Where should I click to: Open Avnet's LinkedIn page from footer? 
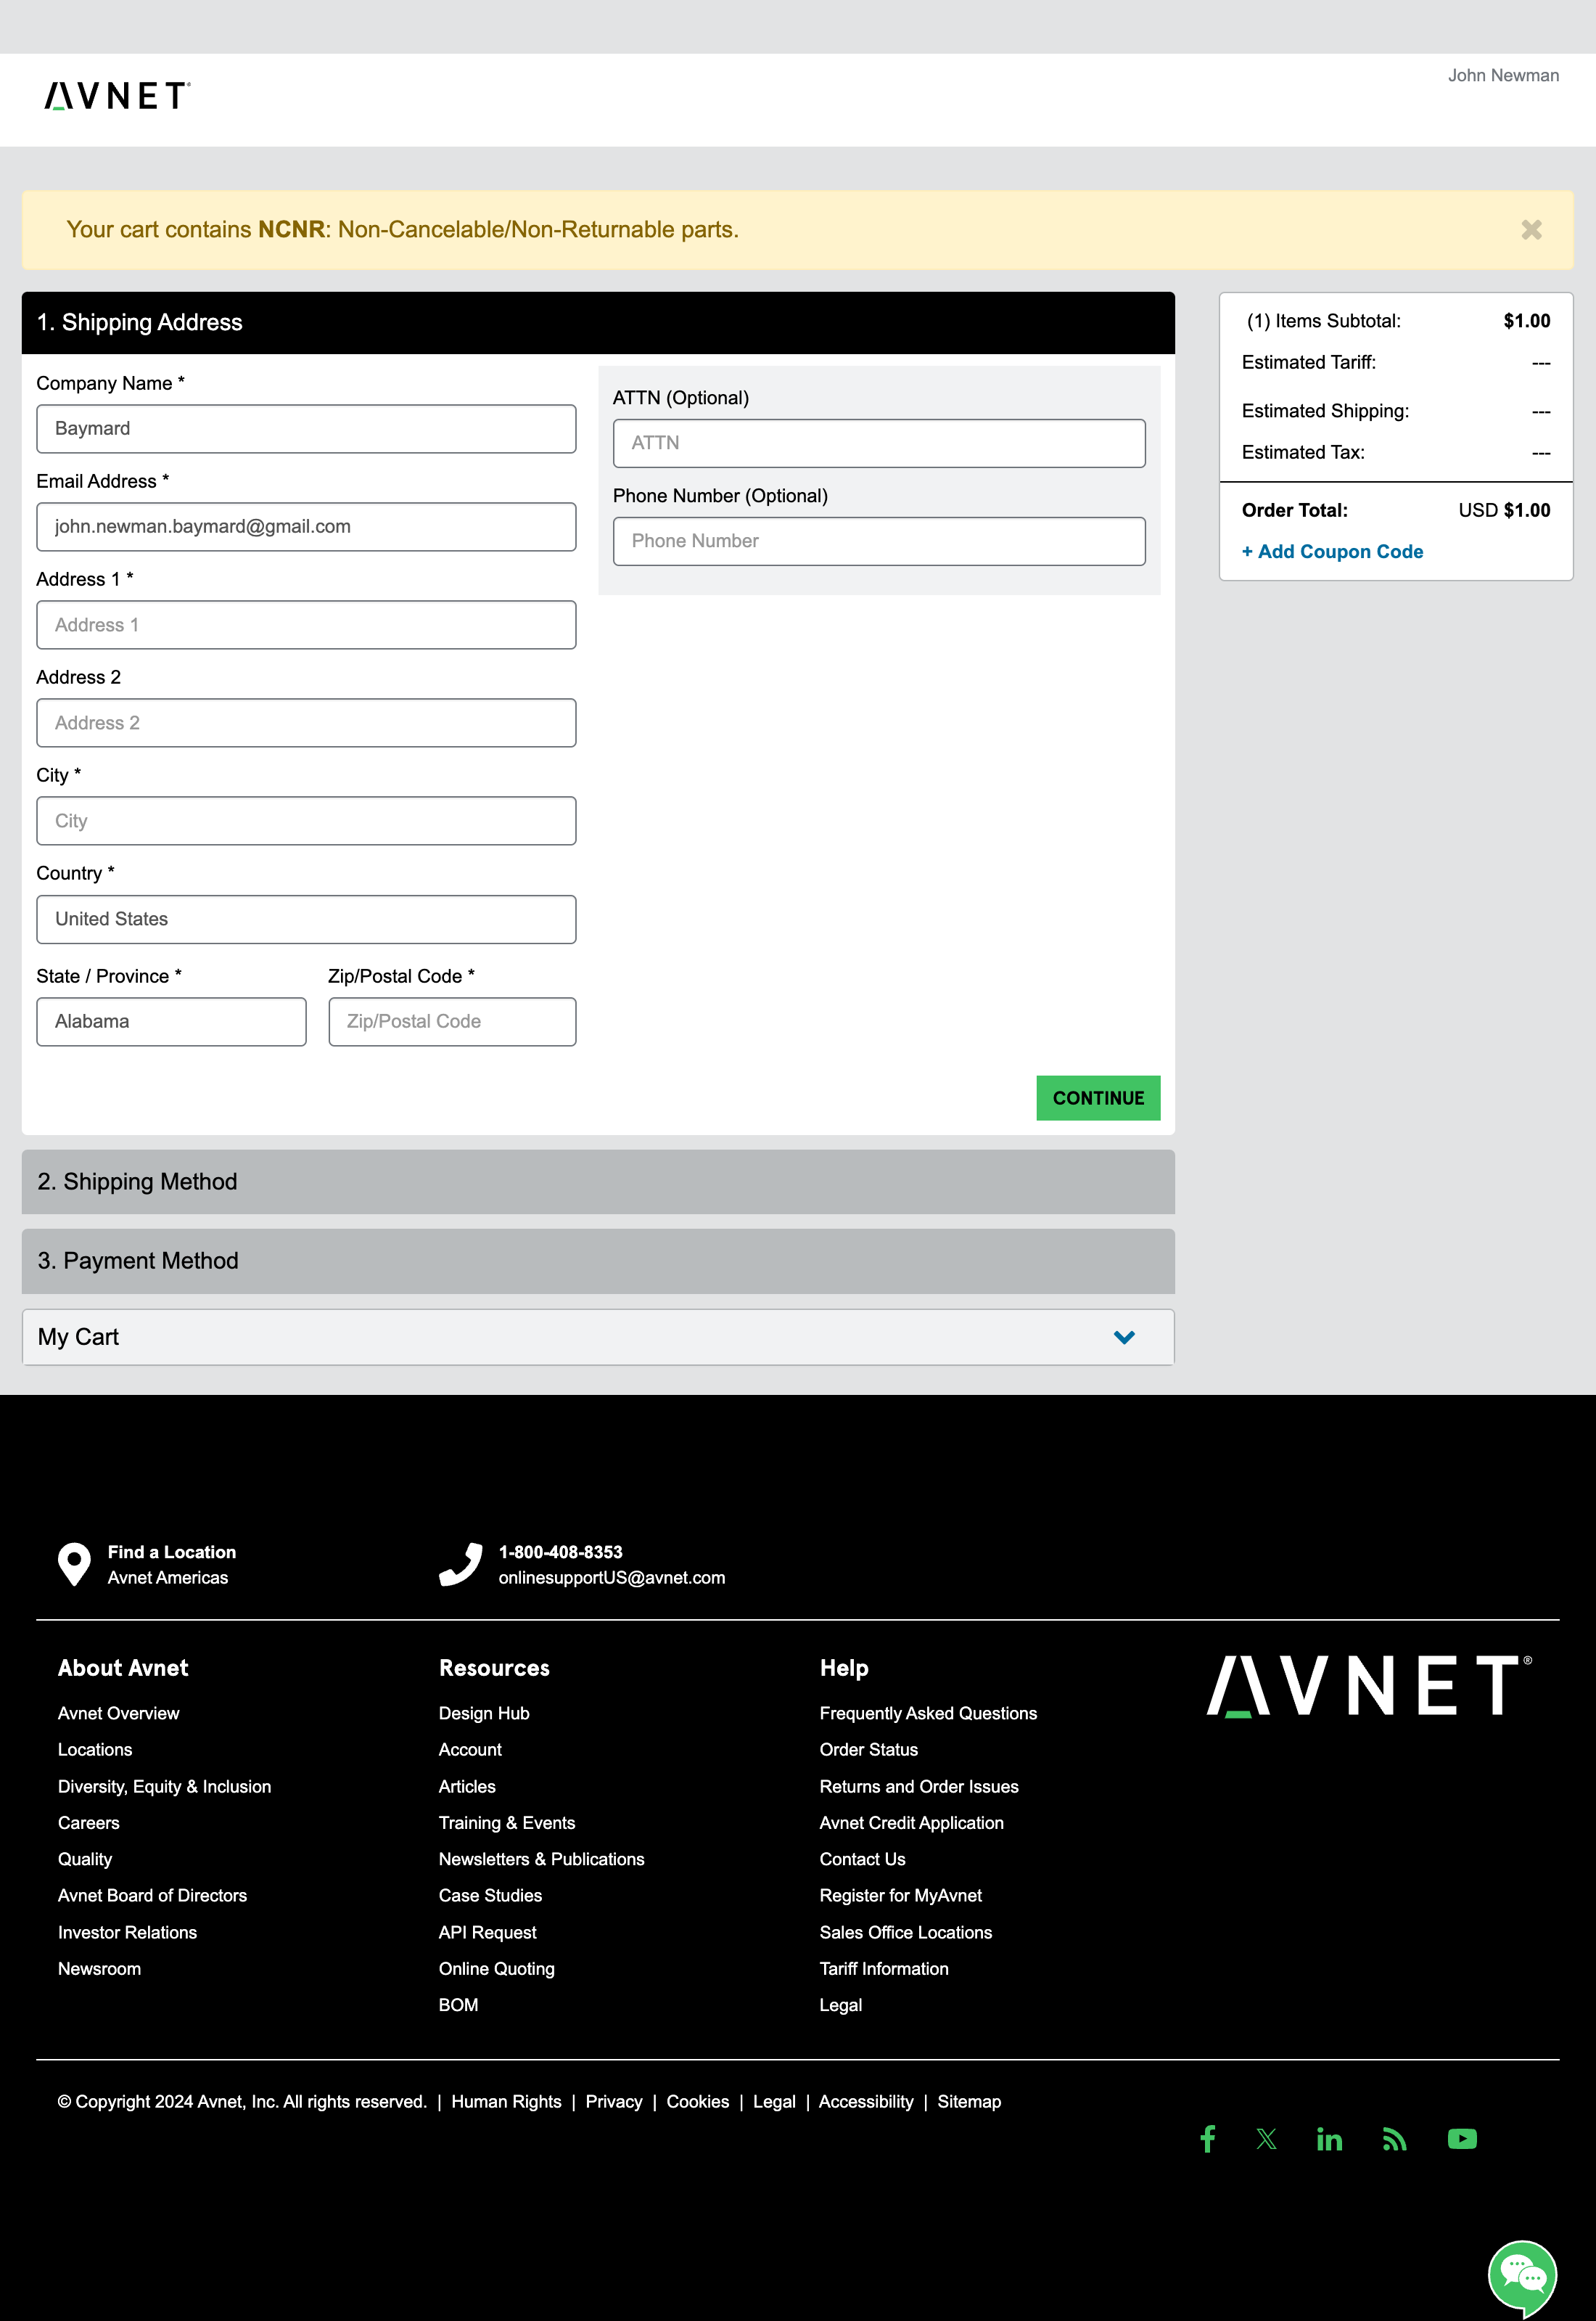tap(1330, 2139)
